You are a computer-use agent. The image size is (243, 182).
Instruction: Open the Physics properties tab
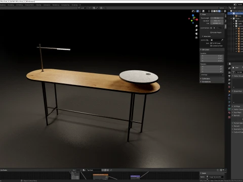click(x=229, y=102)
